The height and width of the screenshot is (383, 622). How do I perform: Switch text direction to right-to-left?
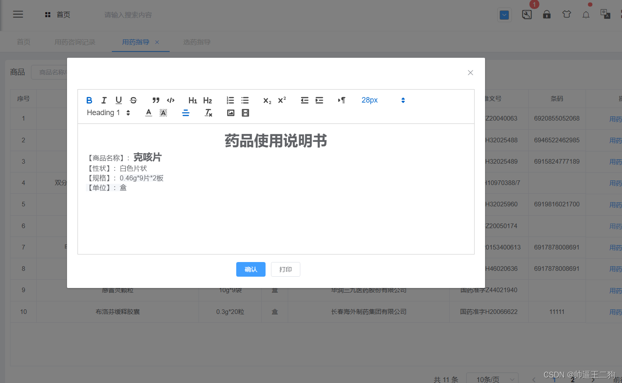(341, 100)
